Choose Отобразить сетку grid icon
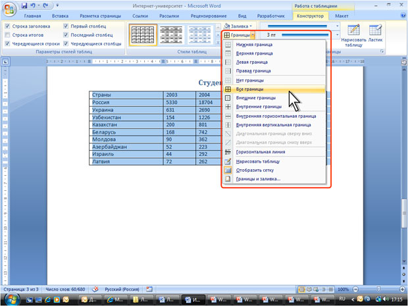The width and height of the screenshot is (408, 306). coord(228,170)
